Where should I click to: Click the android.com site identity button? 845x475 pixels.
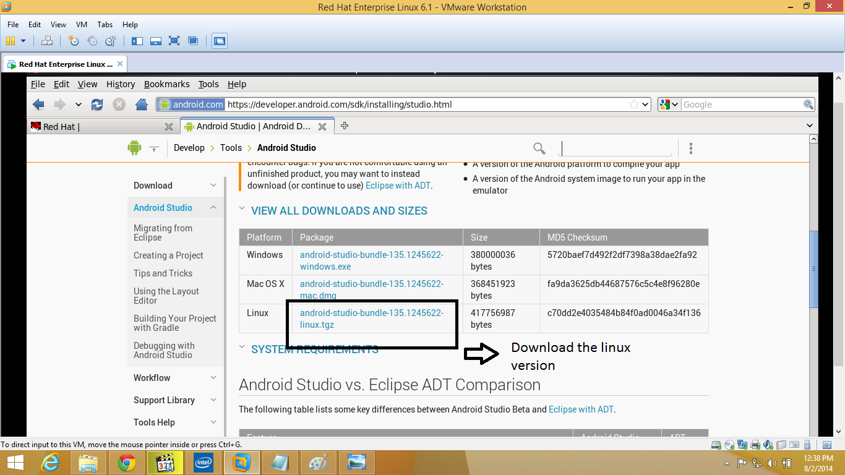(x=191, y=105)
